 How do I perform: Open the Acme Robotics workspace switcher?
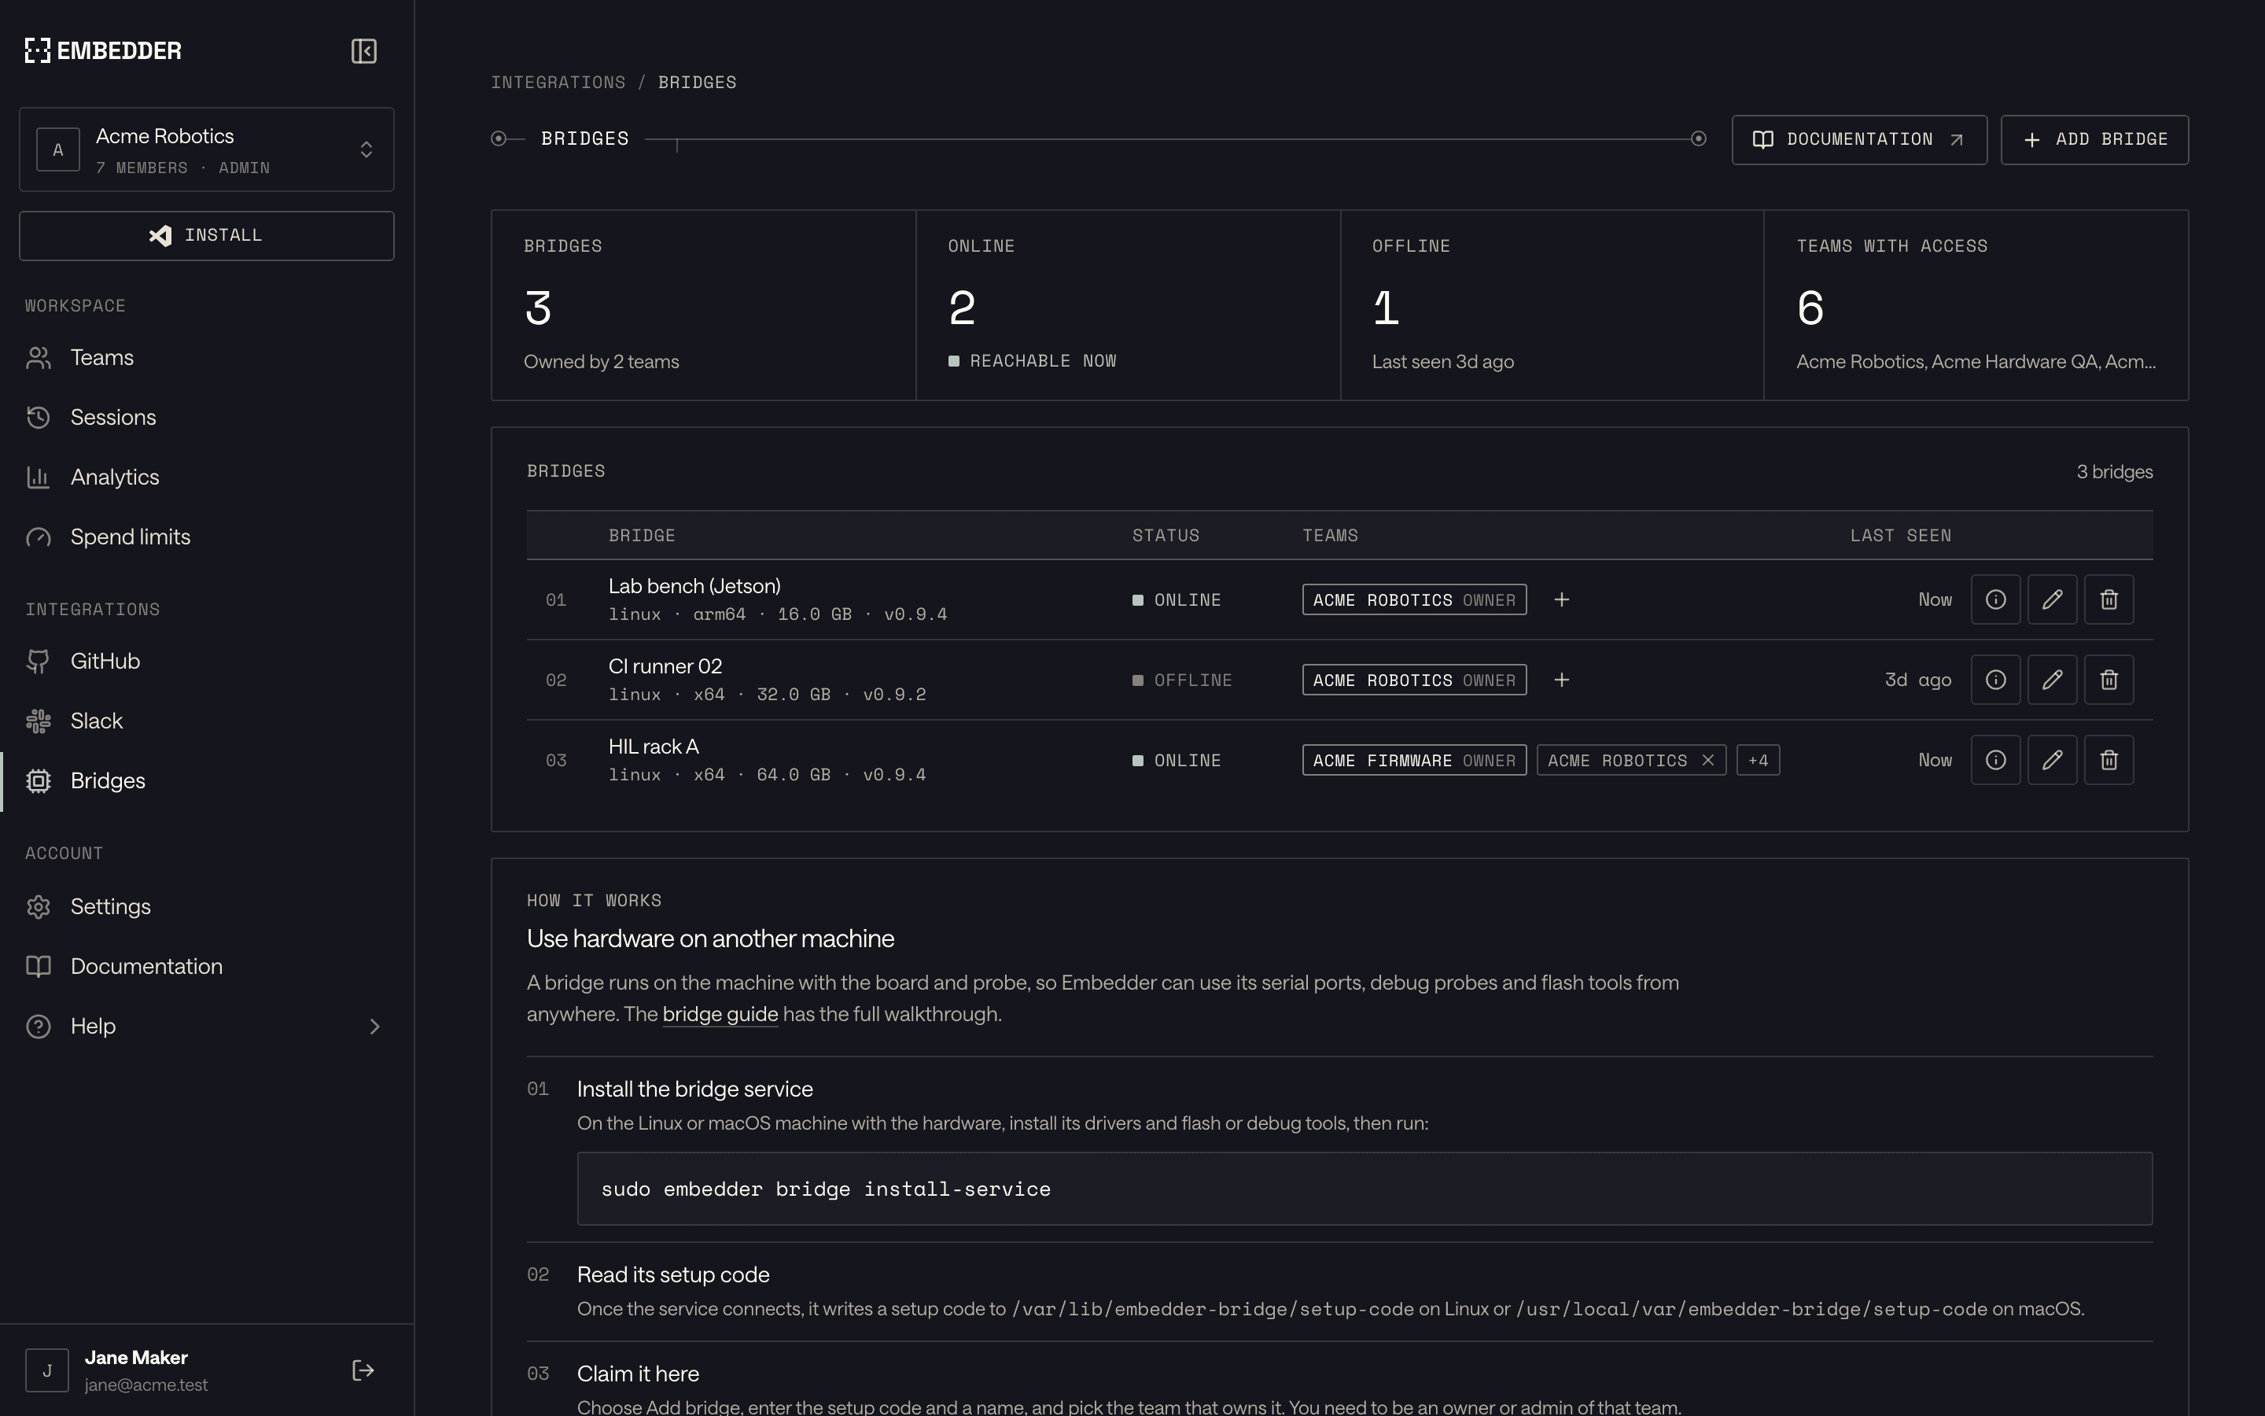coord(207,149)
